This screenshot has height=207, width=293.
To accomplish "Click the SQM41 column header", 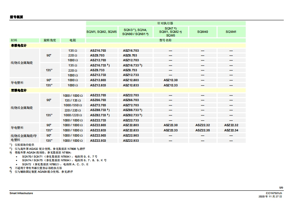I will point(231,32).
